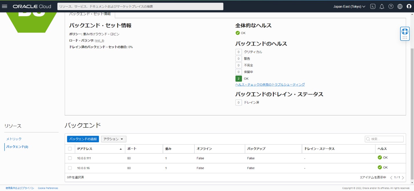The image size is (414, 191).
Task: Open the Japan East (Tokyo) region selector
Action: pyautogui.click(x=349, y=6)
